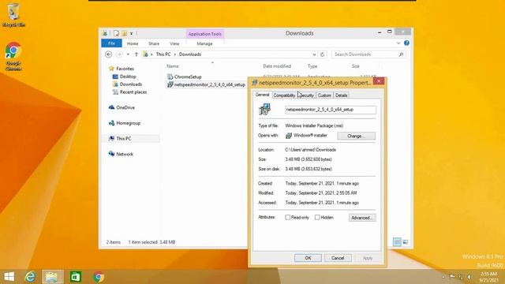Toggle the Hidden attribute checkbox
Viewport: 505px width, 284px height.
[317, 218]
